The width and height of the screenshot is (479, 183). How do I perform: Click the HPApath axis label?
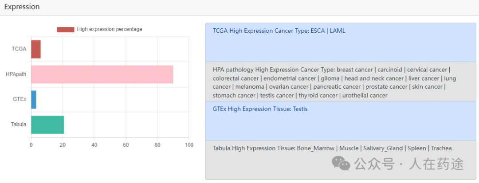[16, 74]
